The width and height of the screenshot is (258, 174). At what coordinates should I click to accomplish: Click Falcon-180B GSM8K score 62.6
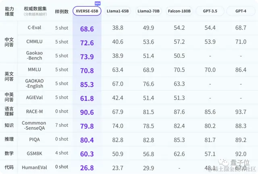179,154
